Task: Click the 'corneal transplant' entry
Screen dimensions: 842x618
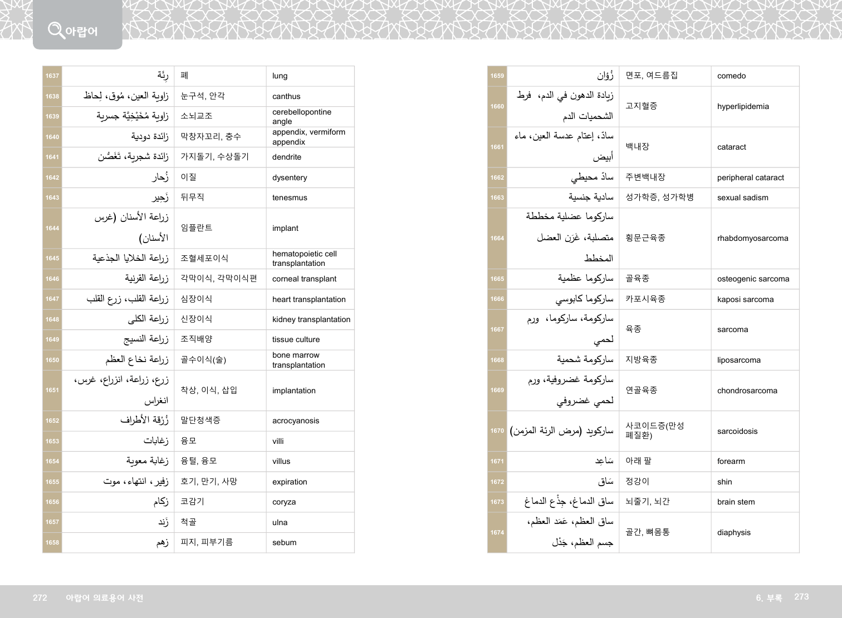Action: click(x=304, y=279)
